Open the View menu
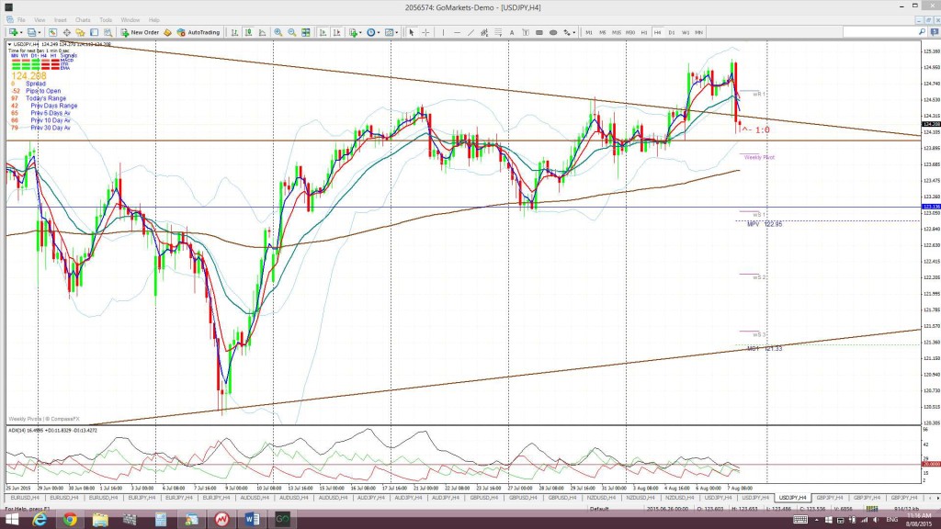 point(40,20)
